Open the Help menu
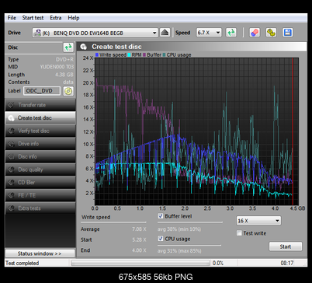312x283 pixels. [74, 18]
